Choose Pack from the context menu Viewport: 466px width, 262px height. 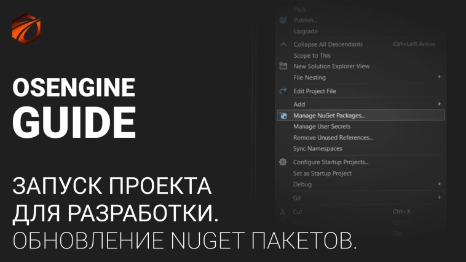click(300, 9)
